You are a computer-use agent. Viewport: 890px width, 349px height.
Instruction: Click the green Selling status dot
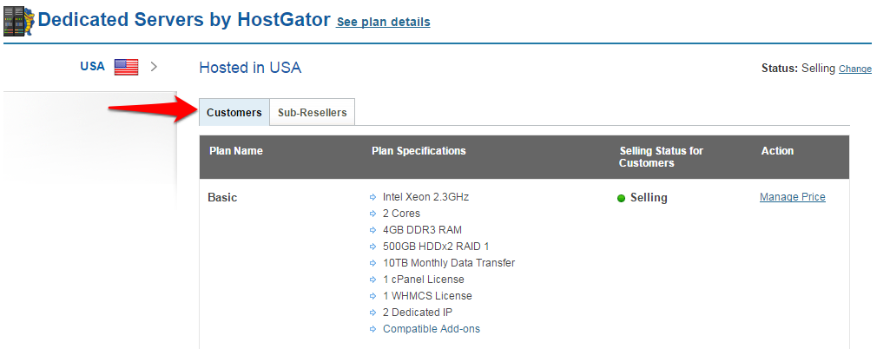point(621,198)
